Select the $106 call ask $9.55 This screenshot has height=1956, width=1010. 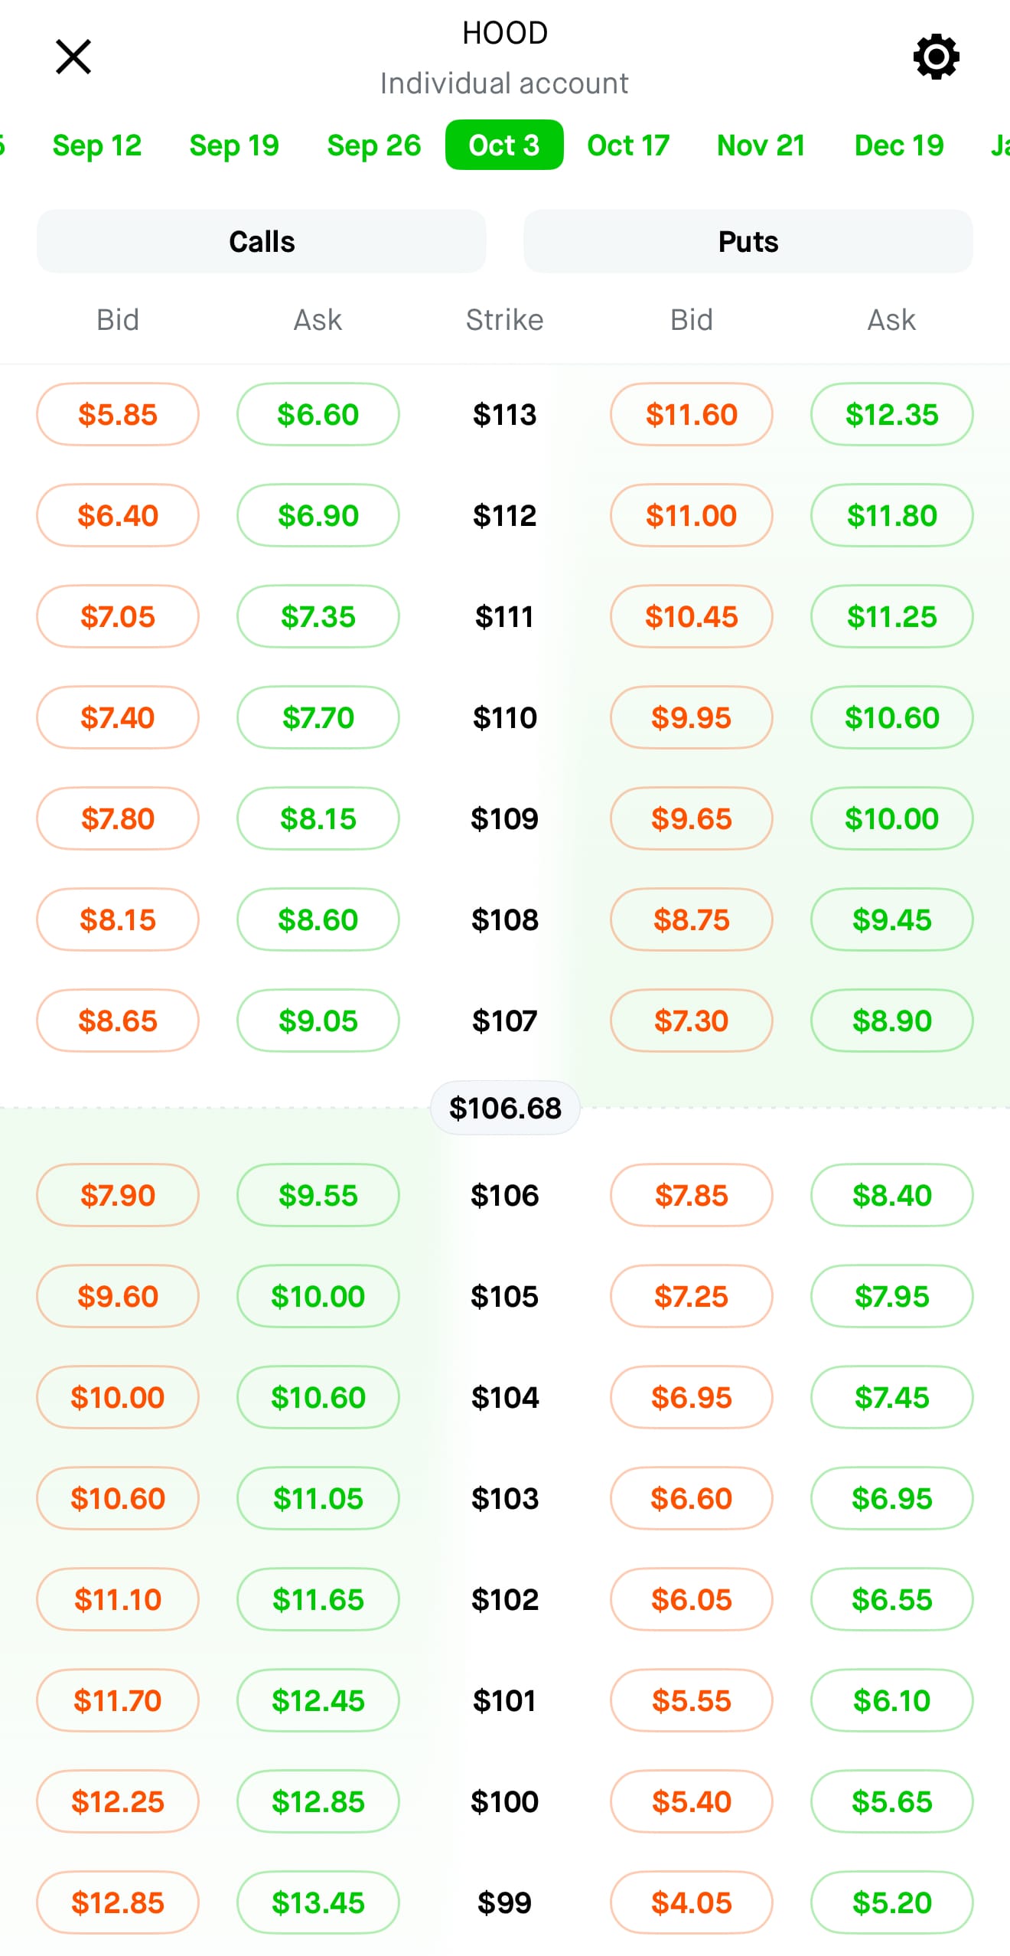coord(318,1195)
